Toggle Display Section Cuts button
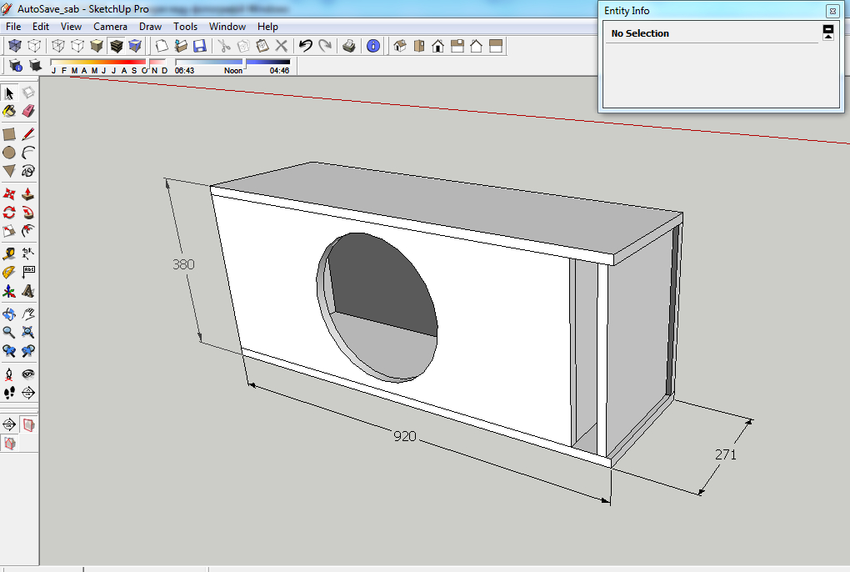 10,444
